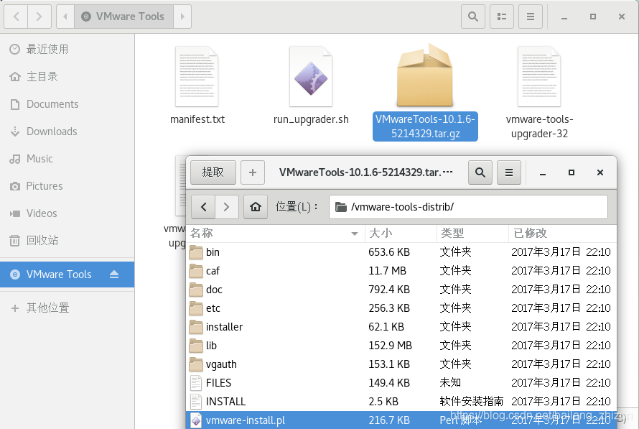The height and width of the screenshot is (429, 639).
Task: Click the left path arrow before VMware Tools
Action: (x=65, y=17)
